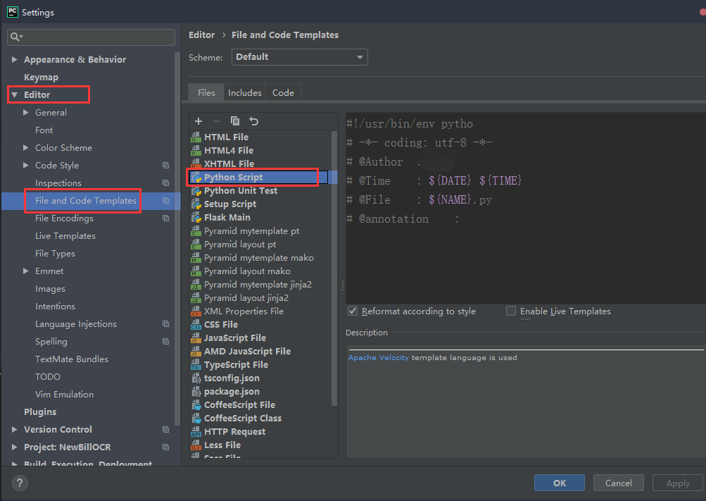Click the Apply button
Viewport: 706px width, 501px height.
point(676,483)
